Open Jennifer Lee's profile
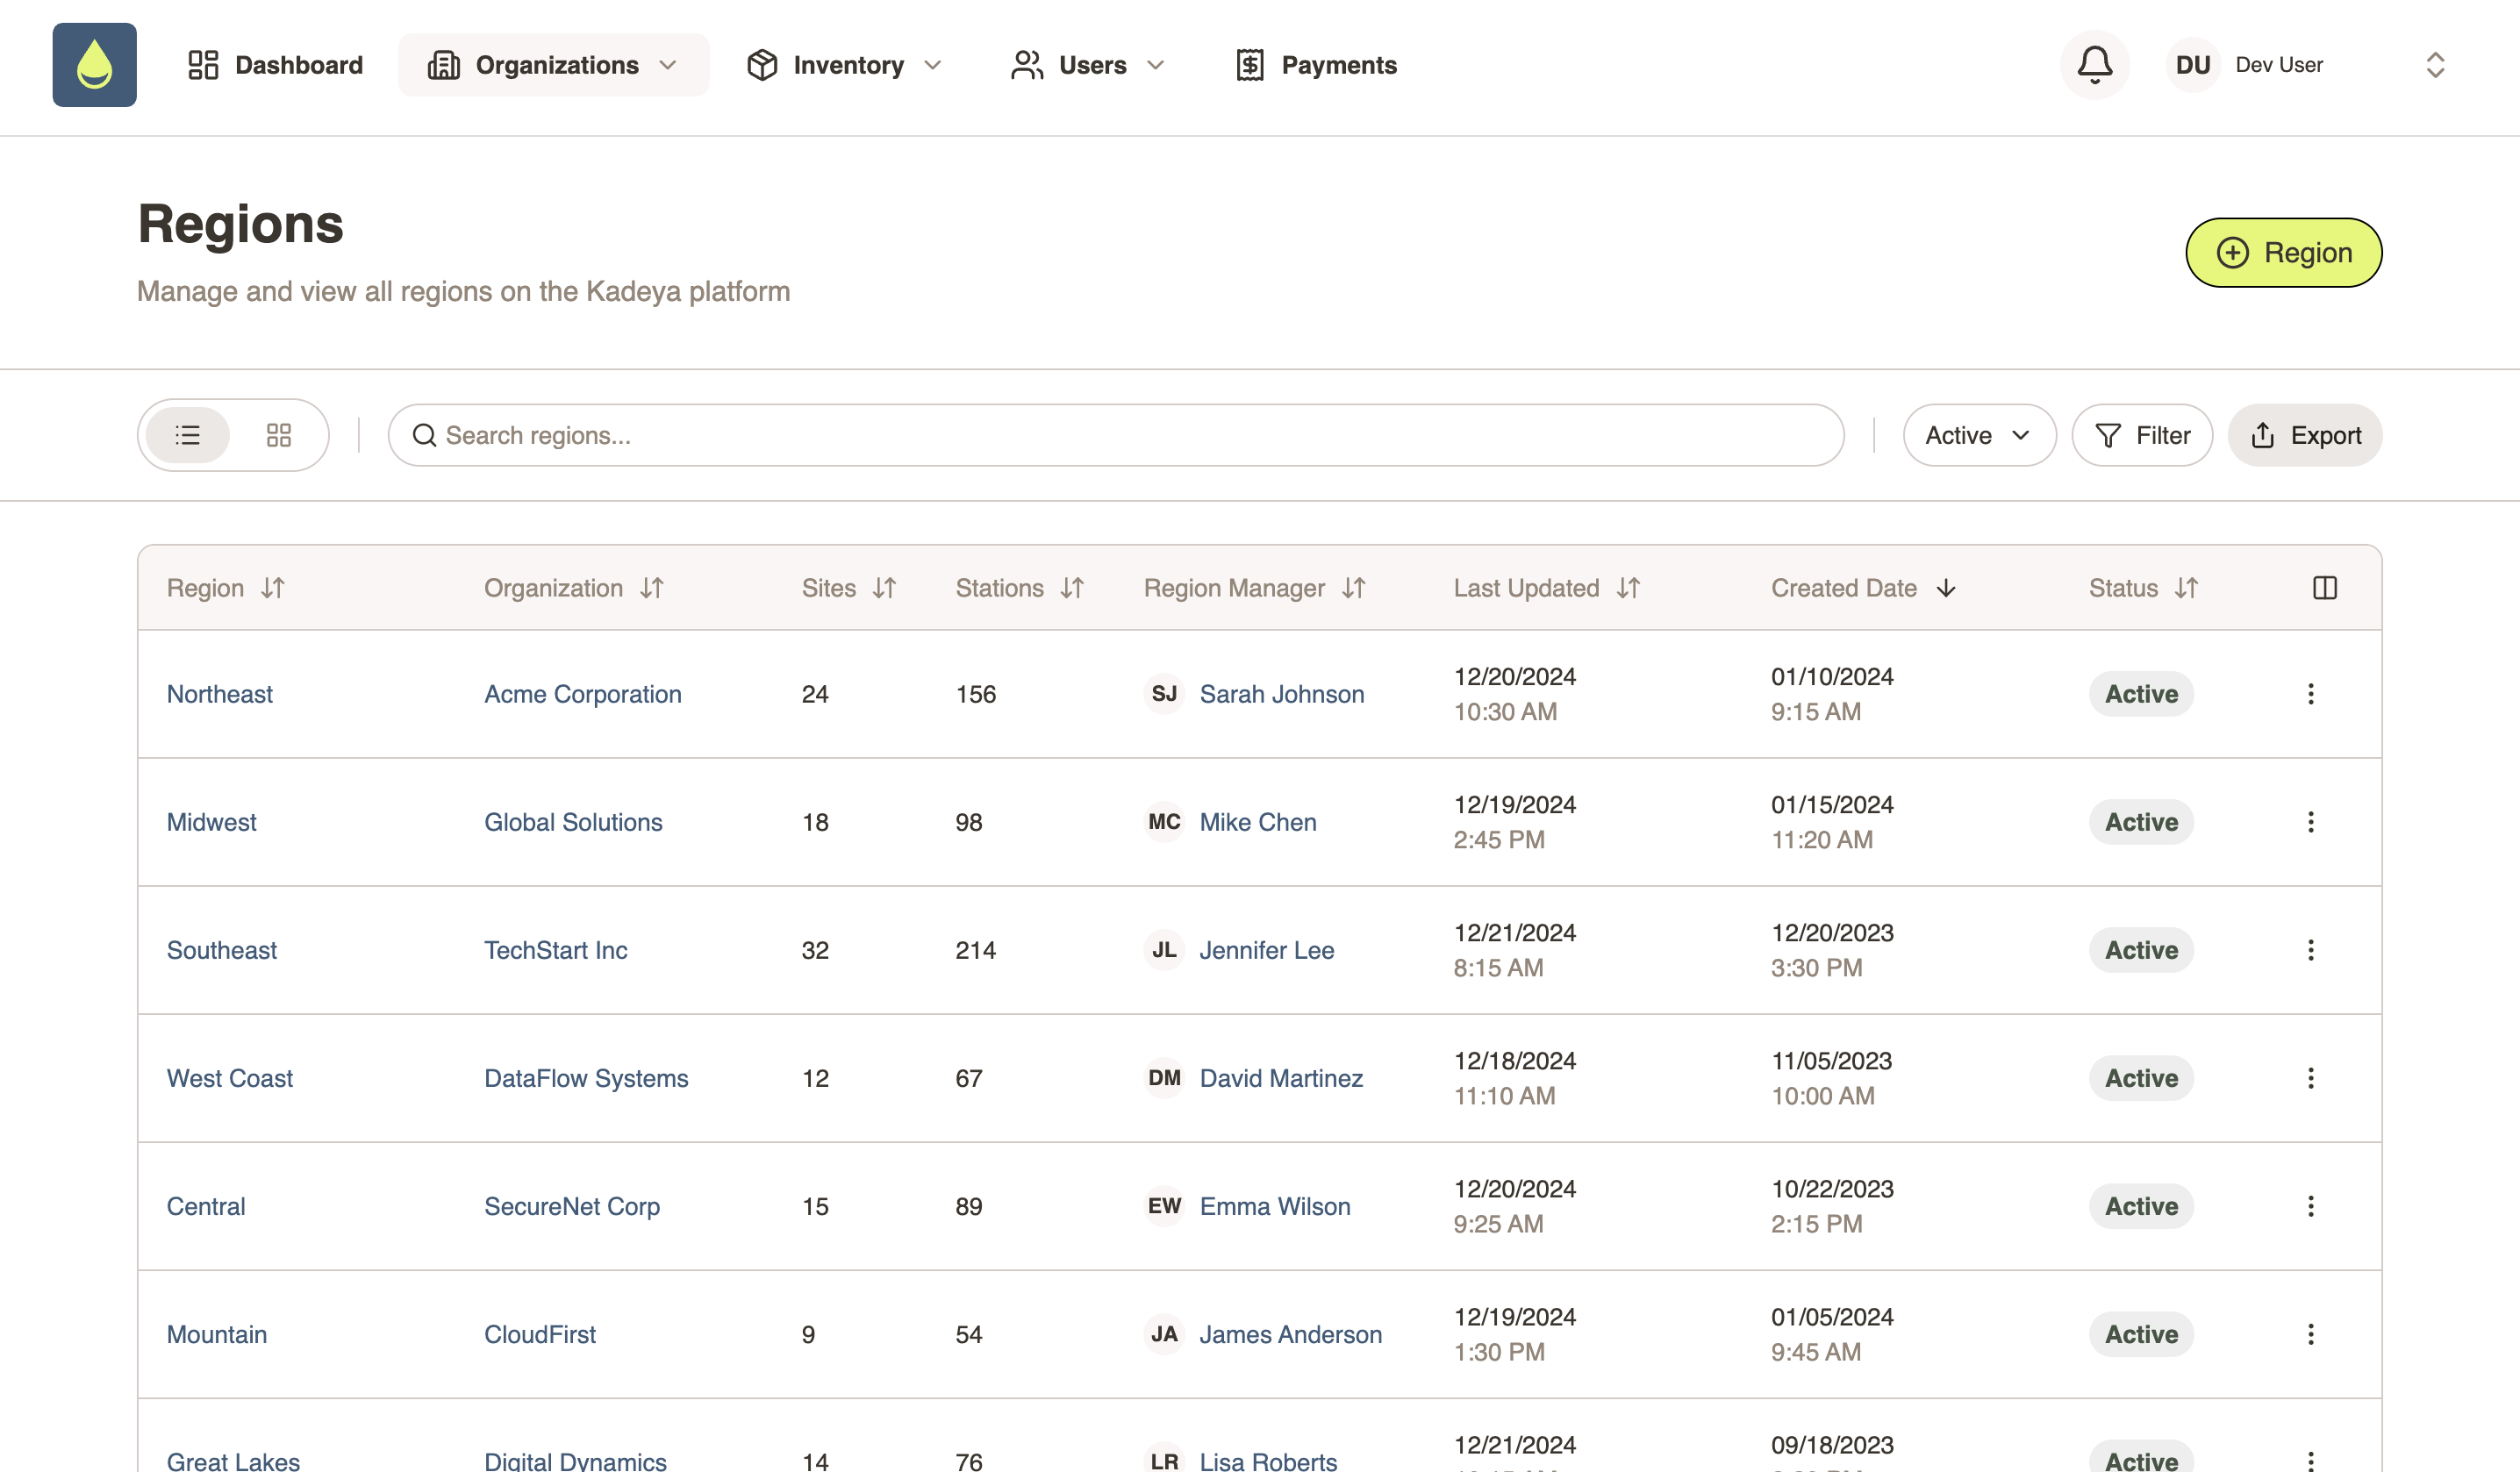 (x=1267, y=950)
